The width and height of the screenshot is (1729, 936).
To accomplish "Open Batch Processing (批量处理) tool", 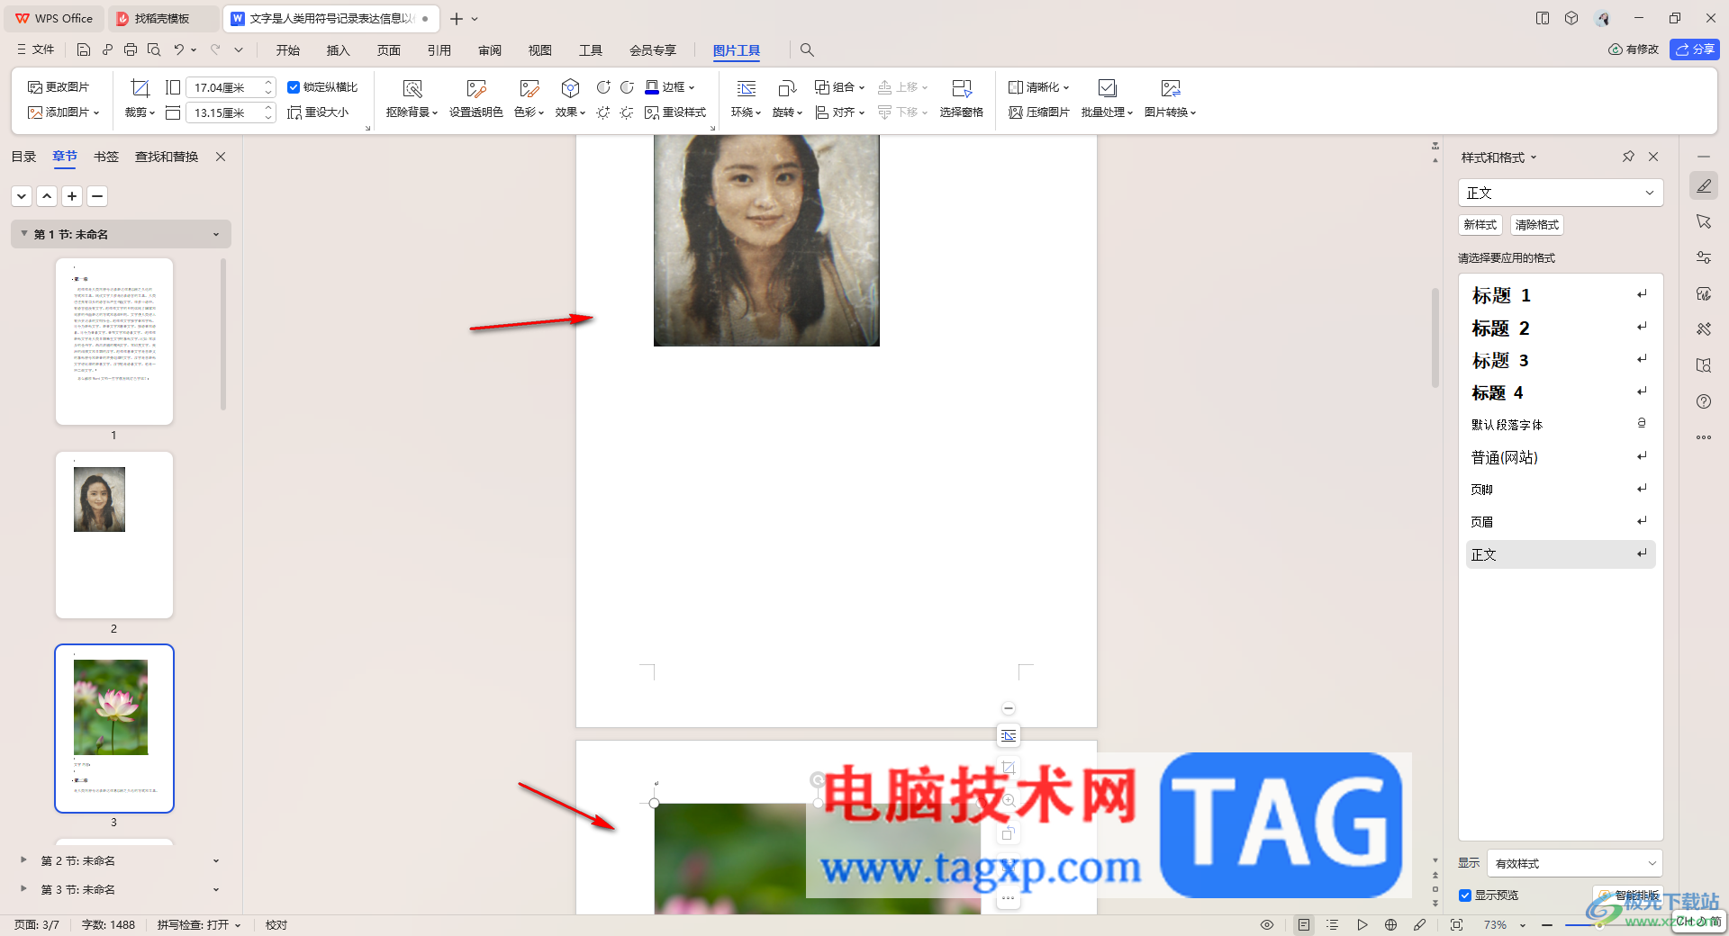I will click(x=1107, y=98).
